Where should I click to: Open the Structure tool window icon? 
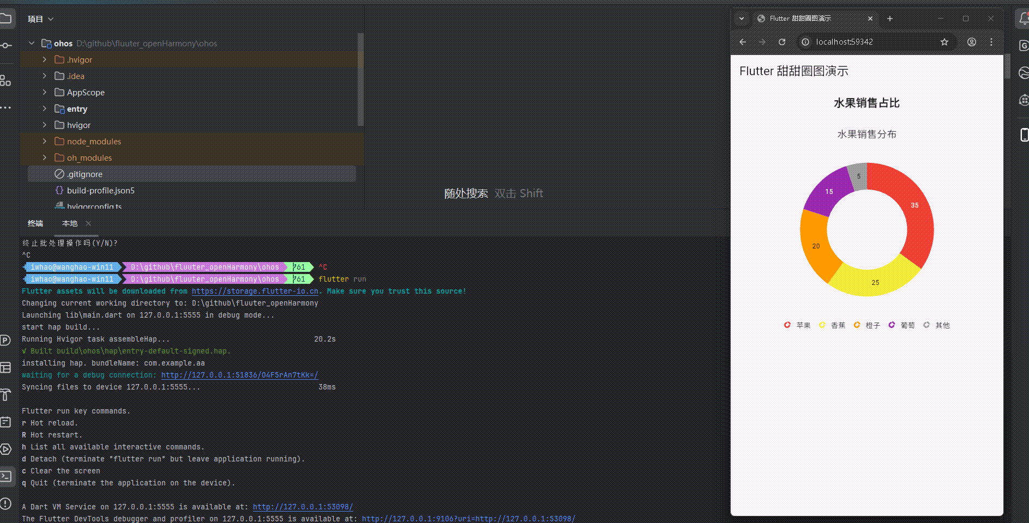click(5, 81)
